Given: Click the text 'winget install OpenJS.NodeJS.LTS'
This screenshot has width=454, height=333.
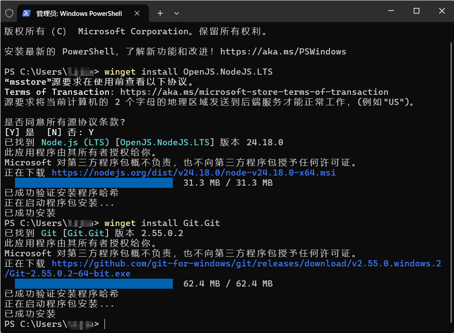Looking at the screenshot, I should (188, 72).
